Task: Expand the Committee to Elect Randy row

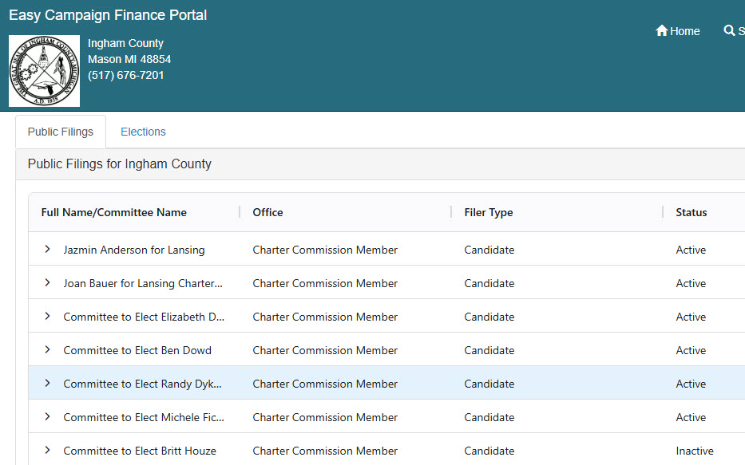Action: tap(47, 384)
